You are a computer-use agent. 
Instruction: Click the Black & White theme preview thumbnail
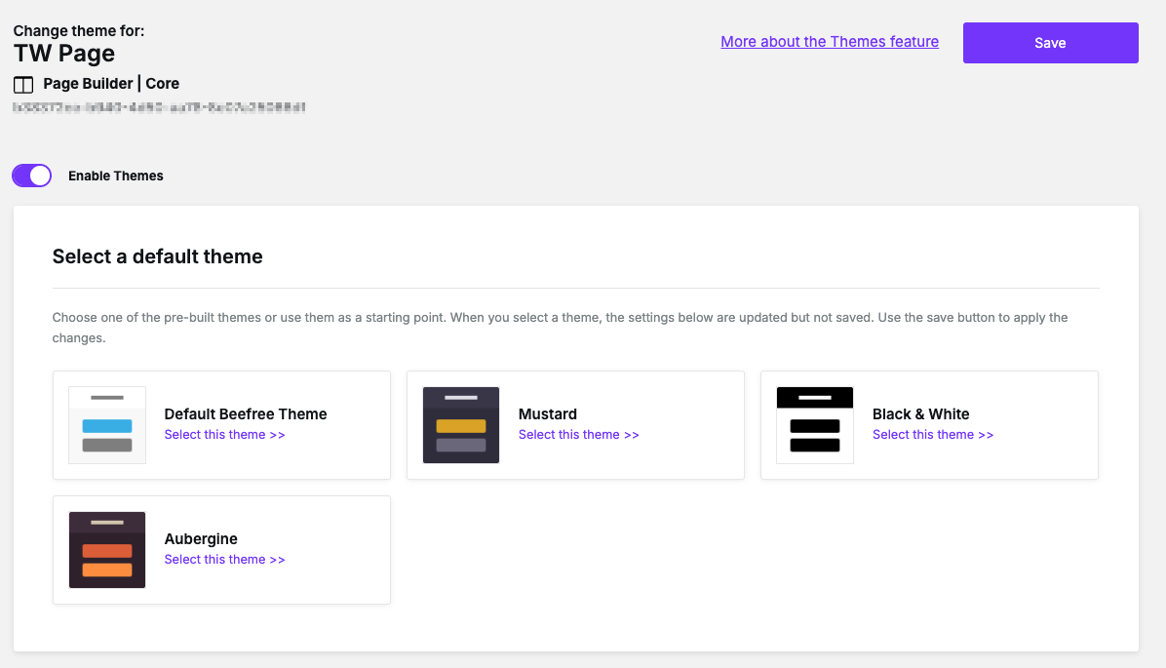pyautogui.click(x=815, y=425)
